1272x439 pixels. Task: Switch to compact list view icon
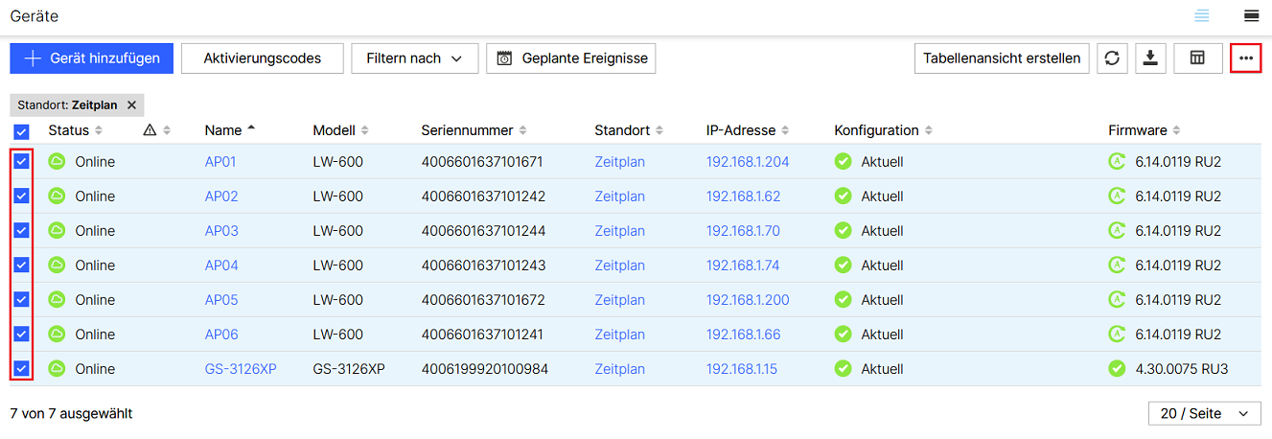1201,15
